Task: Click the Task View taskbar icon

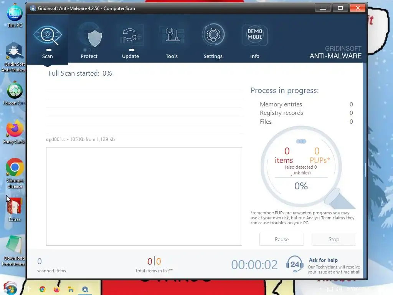Action: (28, 289)
